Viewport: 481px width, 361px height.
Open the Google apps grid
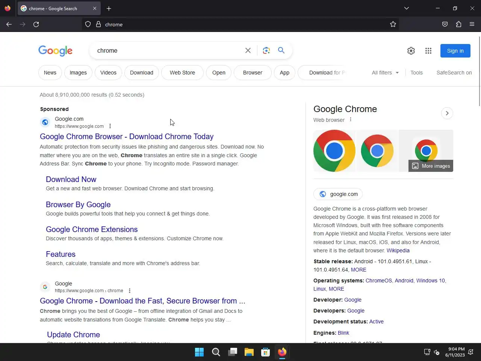tap(428, 51)
